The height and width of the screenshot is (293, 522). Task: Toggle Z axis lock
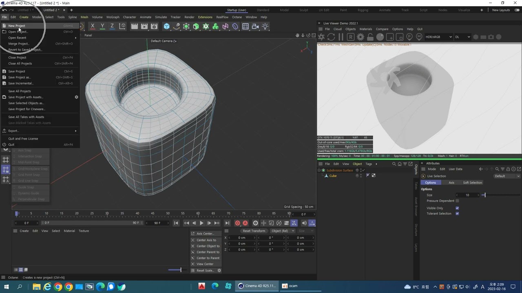pos(112,26)
